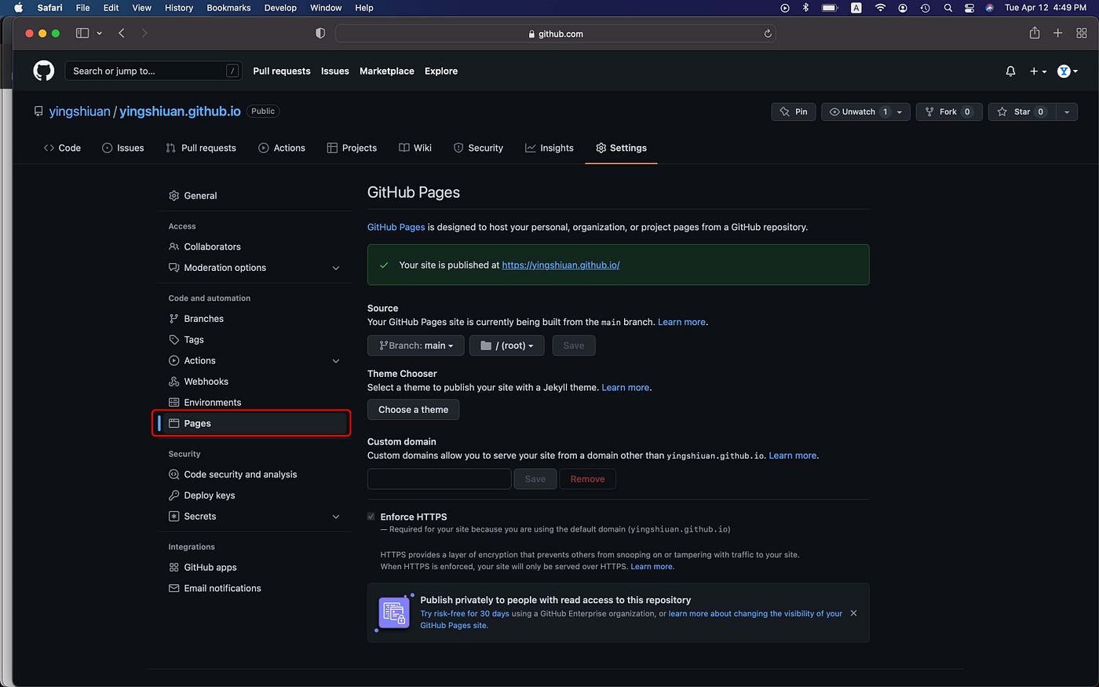Open the Wiki tab
This screenshot has width=1099, height=687.
(x=415, y=148)
